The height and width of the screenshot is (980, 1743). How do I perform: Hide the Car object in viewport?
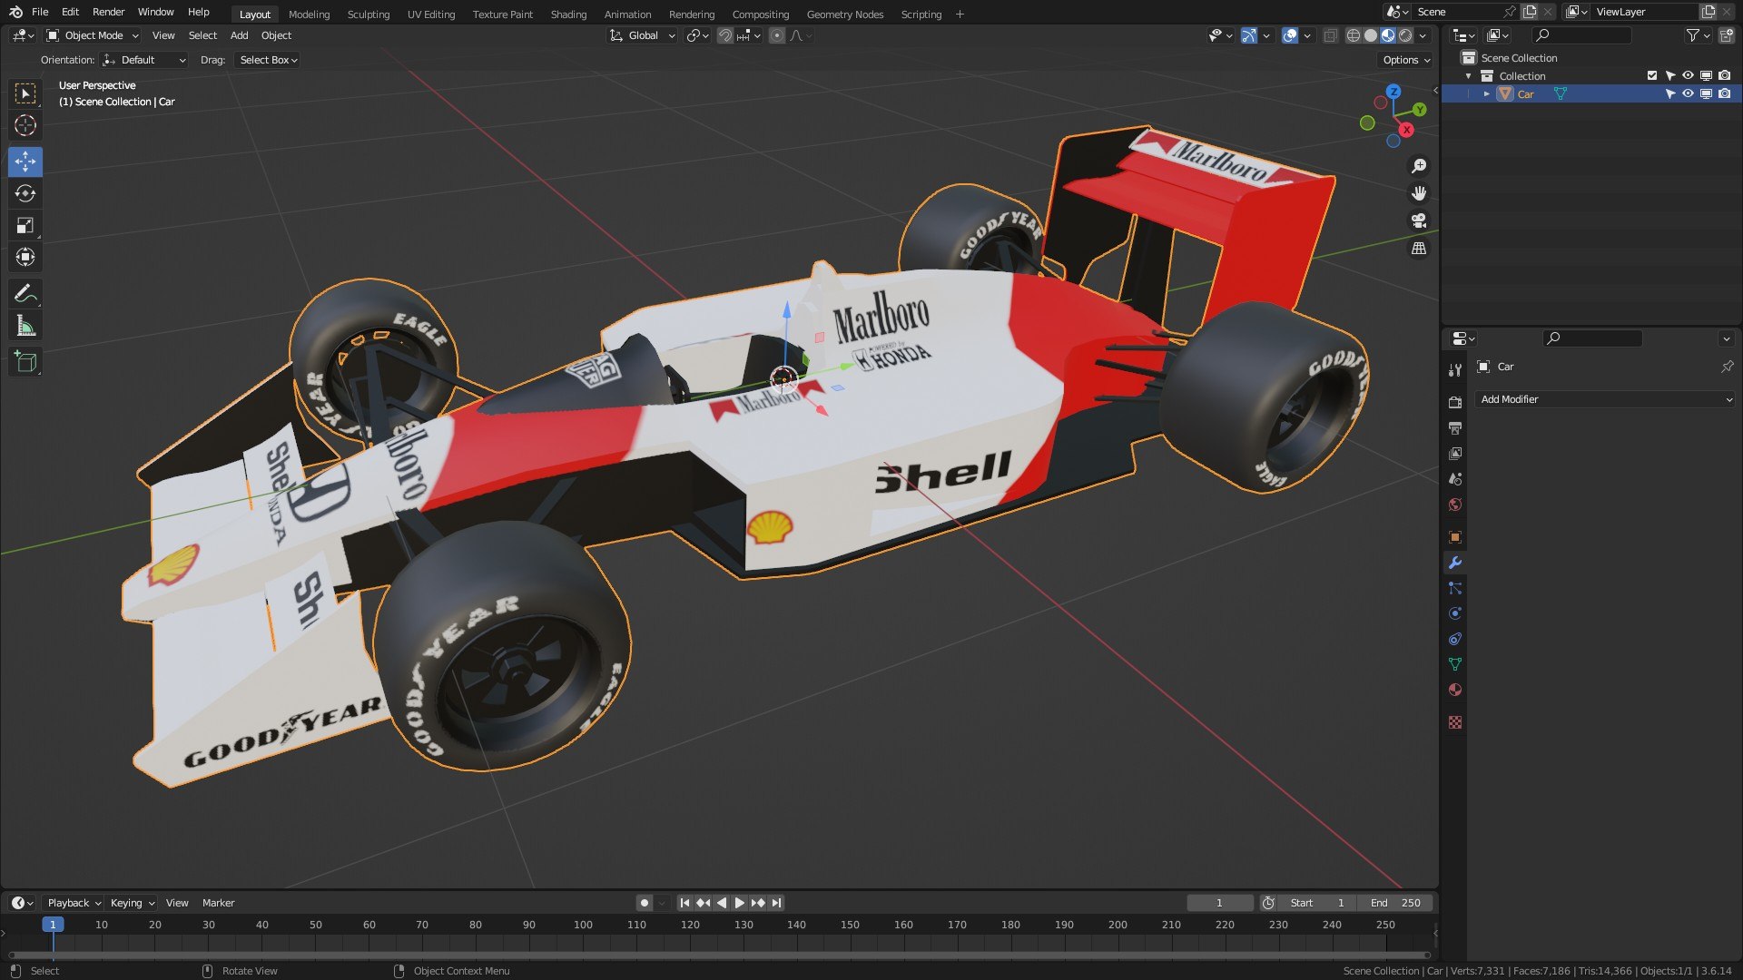tap(1688, 93)
